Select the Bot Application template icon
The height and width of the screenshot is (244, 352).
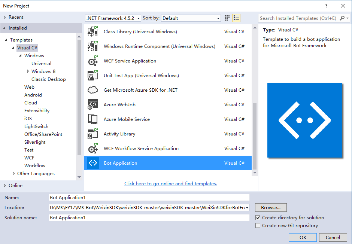(93, 163)
